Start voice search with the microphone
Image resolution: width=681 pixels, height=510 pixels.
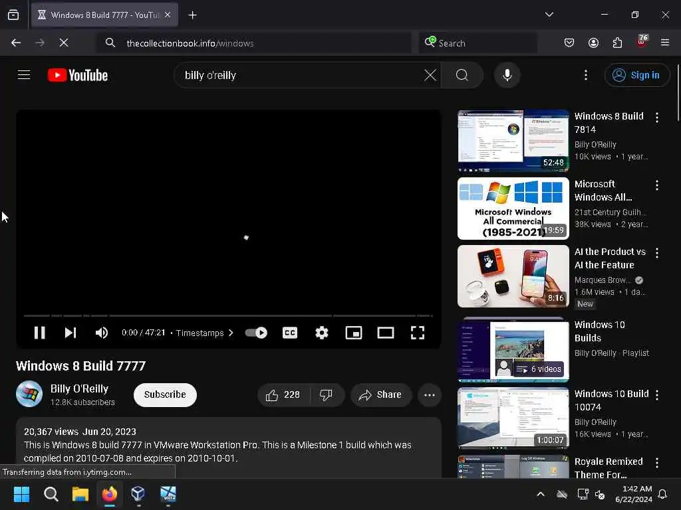pyautogui.click(x=507, y=75)
